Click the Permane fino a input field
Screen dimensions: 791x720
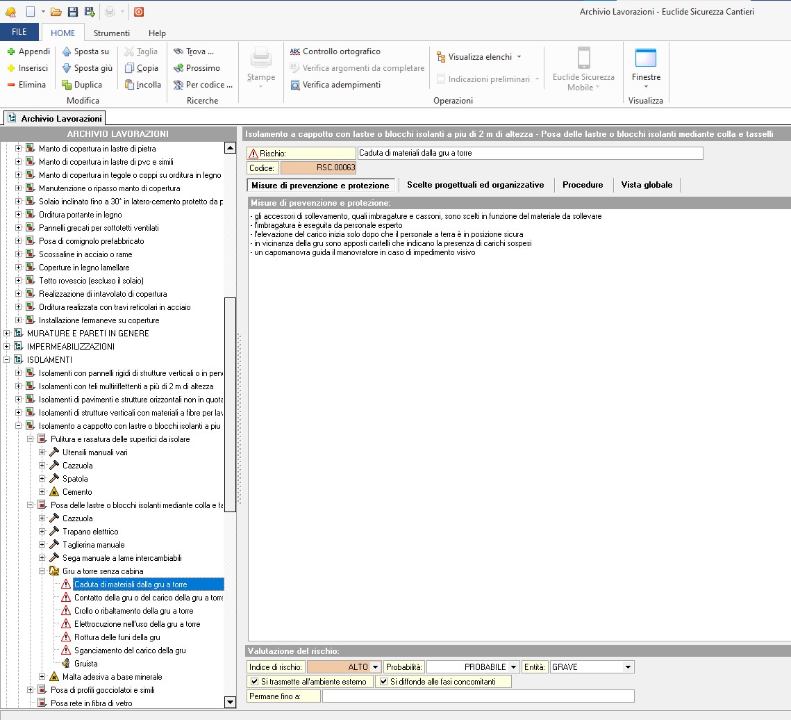[x=478, y=696]
